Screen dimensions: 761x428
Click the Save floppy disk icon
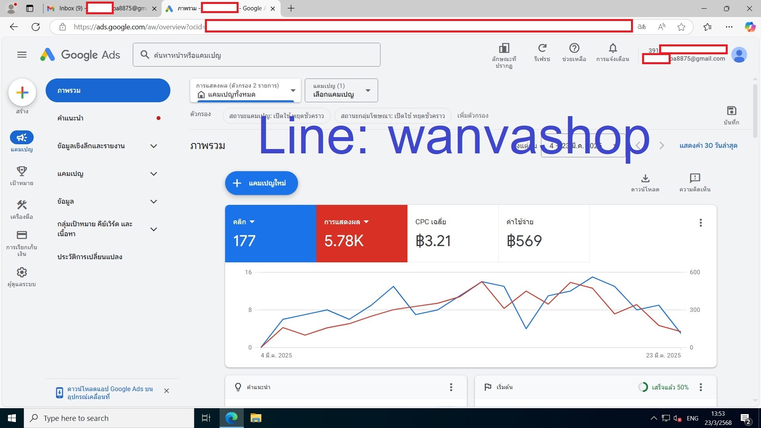pyautogui.click(x=732, y=111)
